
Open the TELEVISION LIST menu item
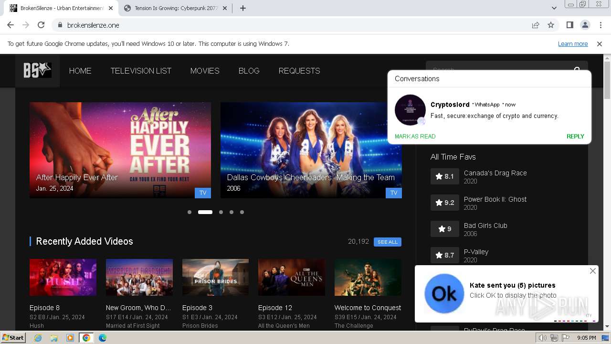tap(141, 71)
